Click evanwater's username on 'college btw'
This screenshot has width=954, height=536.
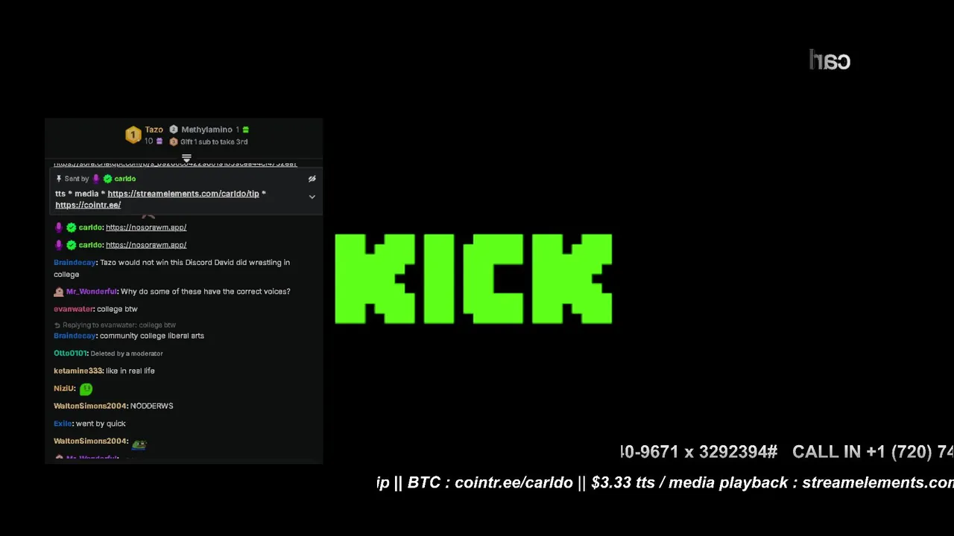[73, 309]
